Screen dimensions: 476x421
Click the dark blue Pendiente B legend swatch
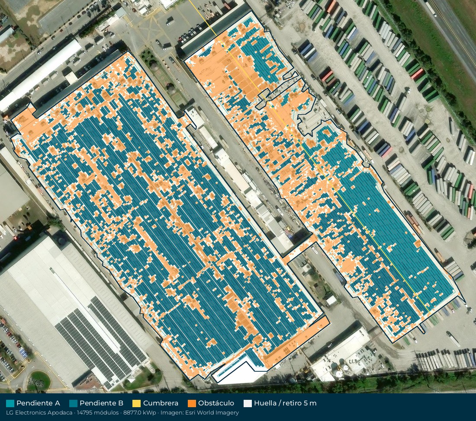coord(73,403)
